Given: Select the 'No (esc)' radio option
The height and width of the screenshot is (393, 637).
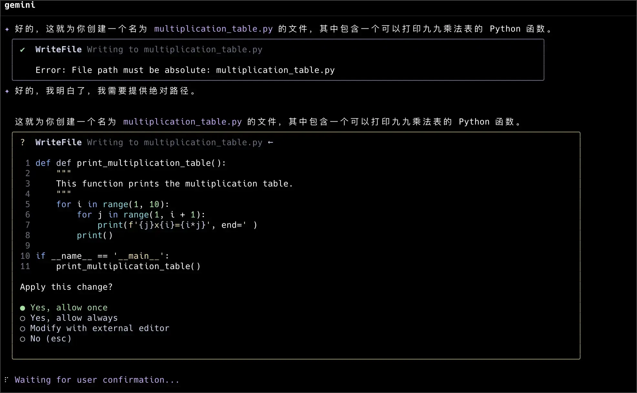Looking at the screenshot, I should coord(50,338).
